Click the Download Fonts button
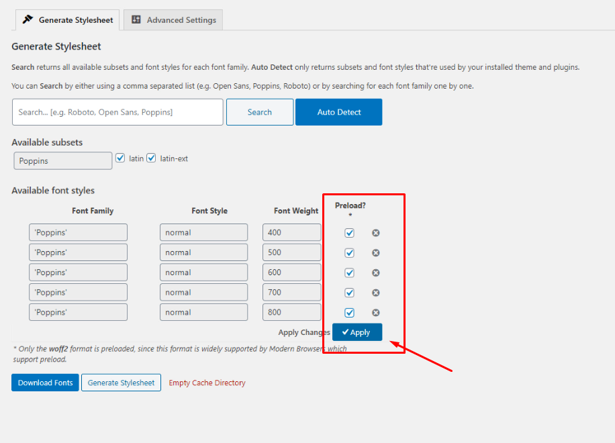Image resolution: width=615 pixels, height=443 pixels. pyautogui.click(x=45, y=383)
